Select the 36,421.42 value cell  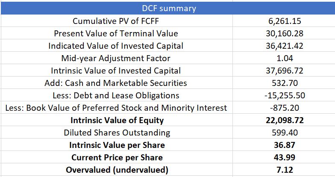pyautogui.click(x=285, y=46)
